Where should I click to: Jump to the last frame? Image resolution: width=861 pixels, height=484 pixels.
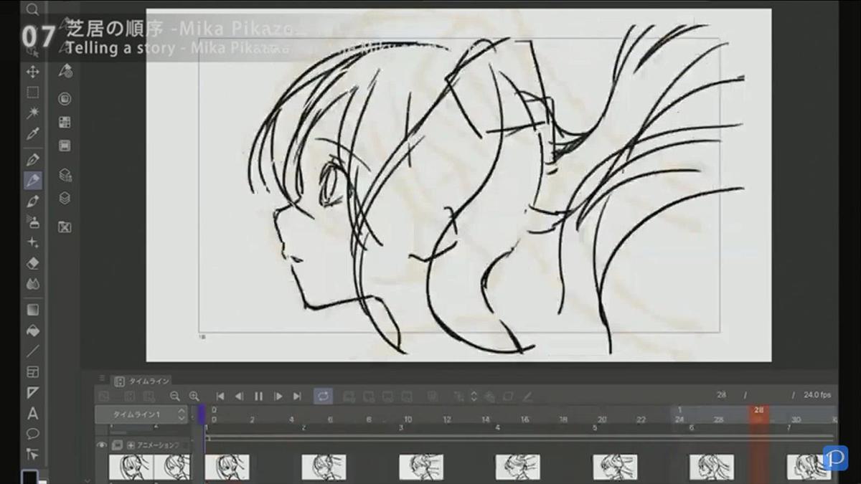pyautogui.click(x=297, y=396)
